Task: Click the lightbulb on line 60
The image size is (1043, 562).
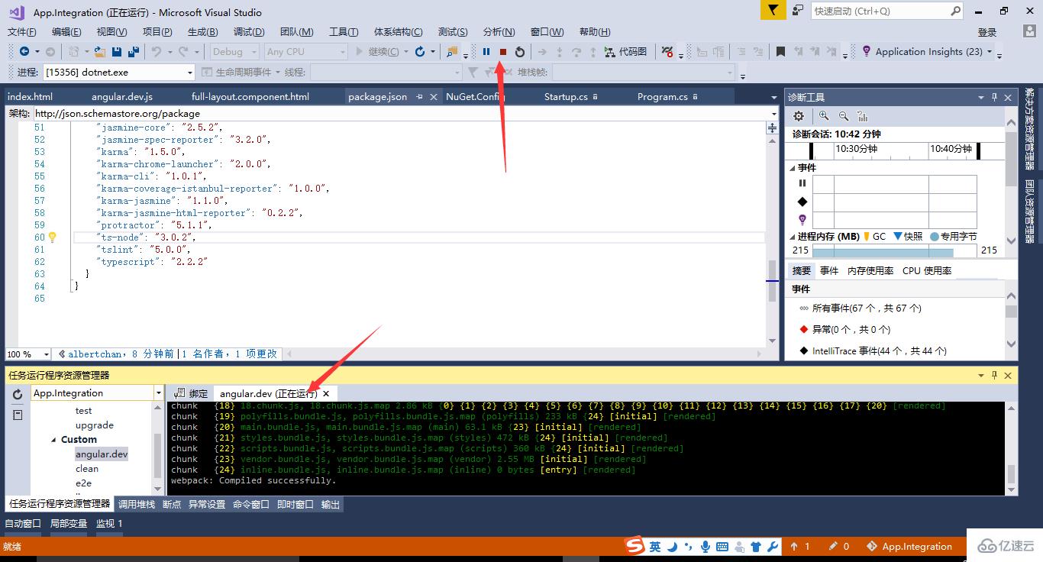Action: pos(53,237)
